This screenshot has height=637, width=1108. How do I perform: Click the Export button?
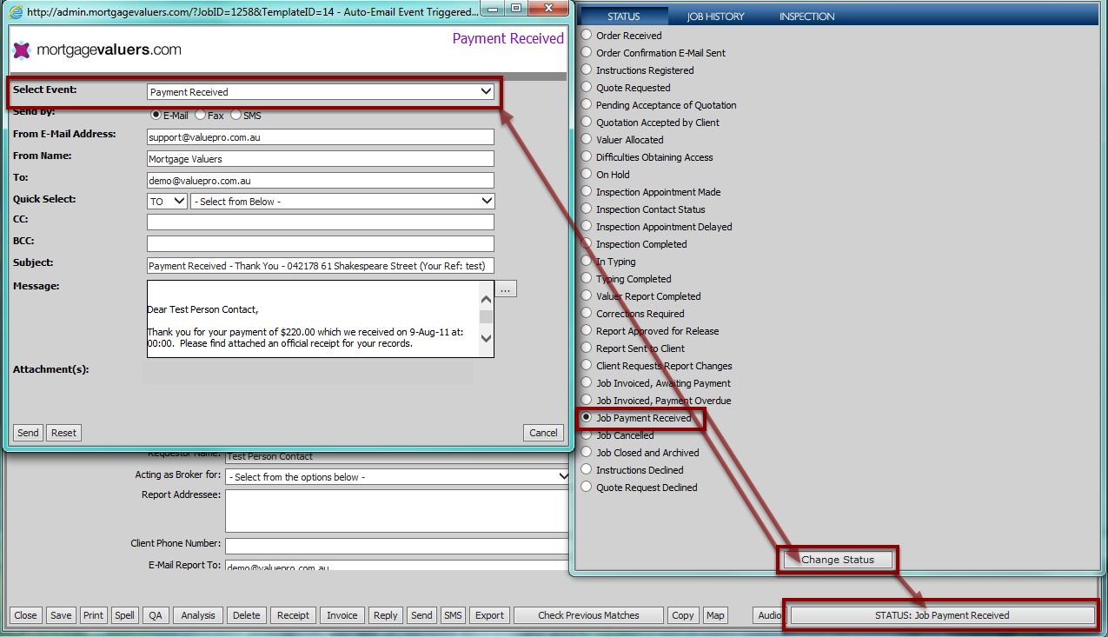click(489, 615)
